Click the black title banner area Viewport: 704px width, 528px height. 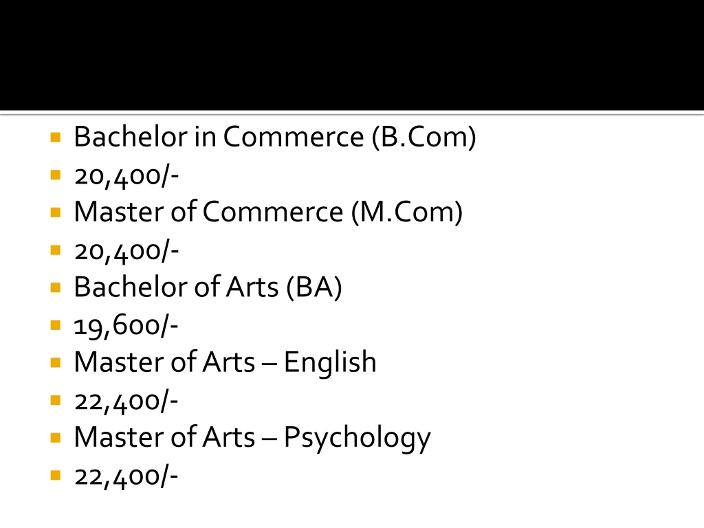coord(352,55)
